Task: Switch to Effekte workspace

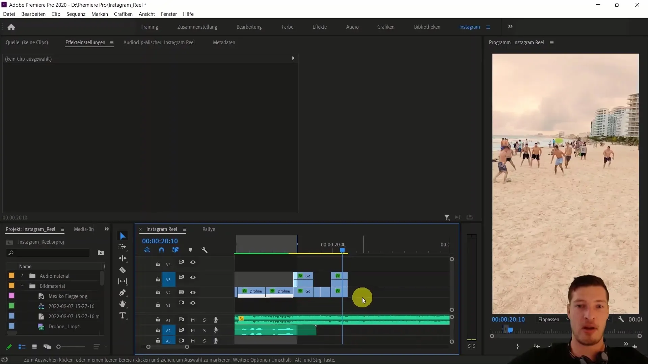Action: tap(320, 27)
